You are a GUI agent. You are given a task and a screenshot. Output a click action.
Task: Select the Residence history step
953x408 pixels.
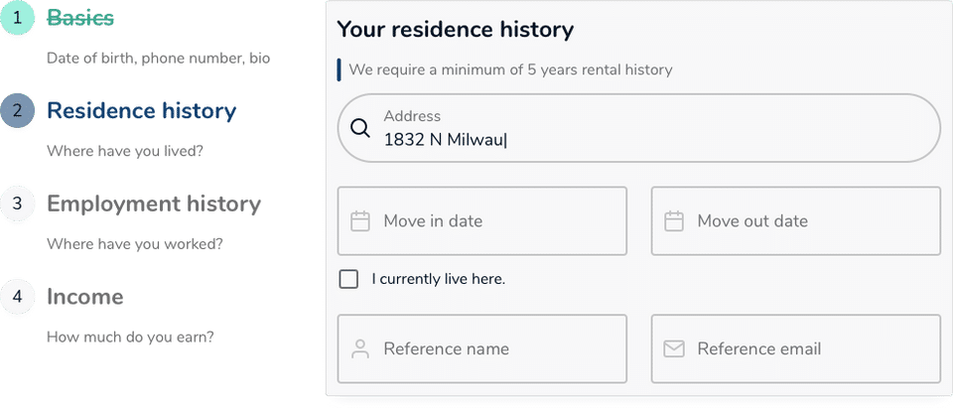pyautogui.click(x=142, y=111)
